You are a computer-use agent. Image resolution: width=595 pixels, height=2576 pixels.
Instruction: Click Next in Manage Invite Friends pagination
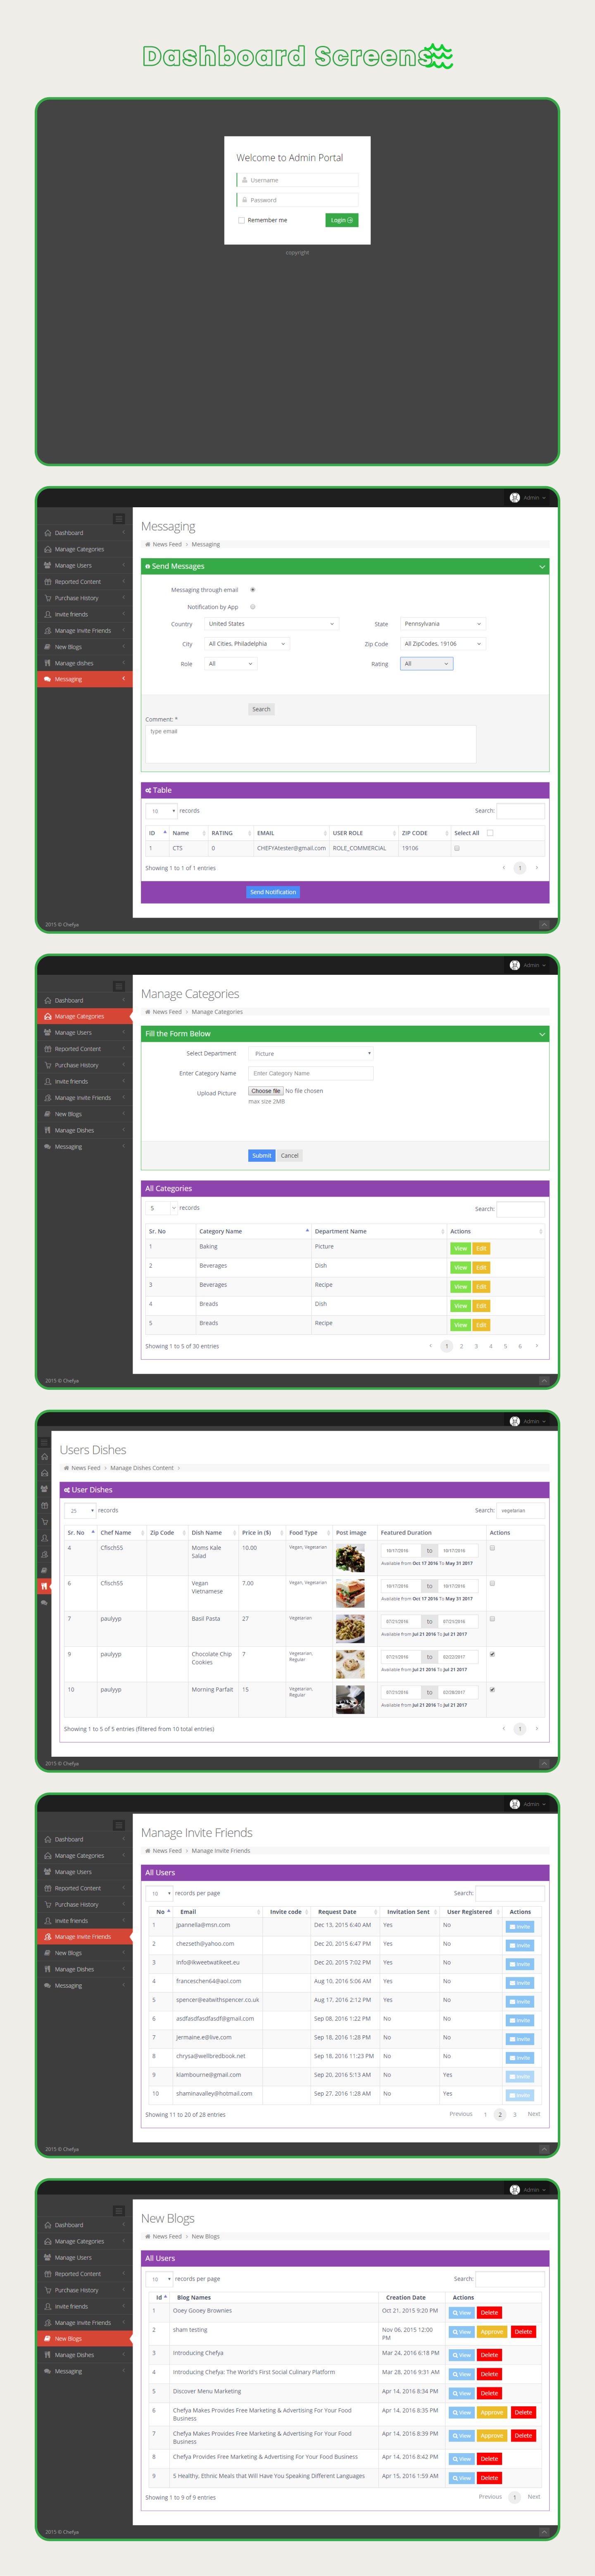coord(534,2114)
